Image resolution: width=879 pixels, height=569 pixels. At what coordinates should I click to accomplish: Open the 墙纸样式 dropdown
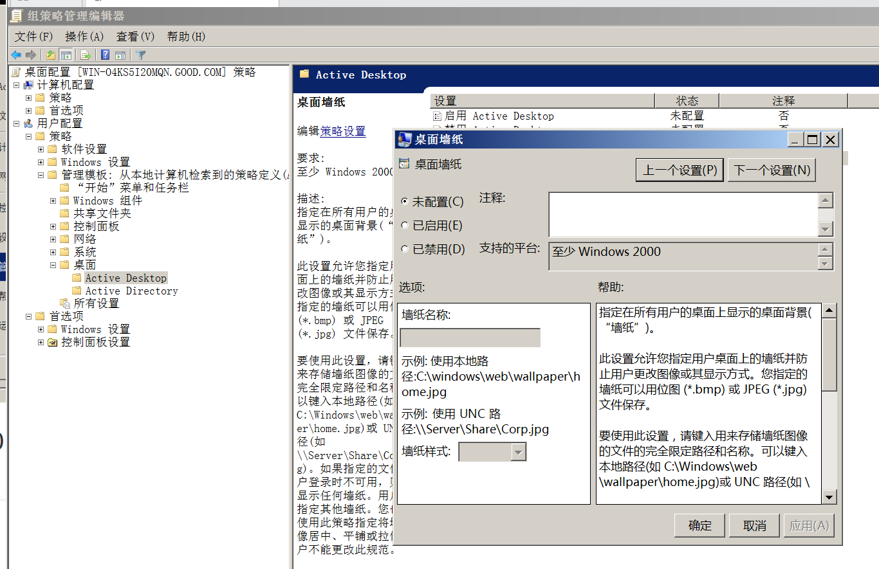518,453
